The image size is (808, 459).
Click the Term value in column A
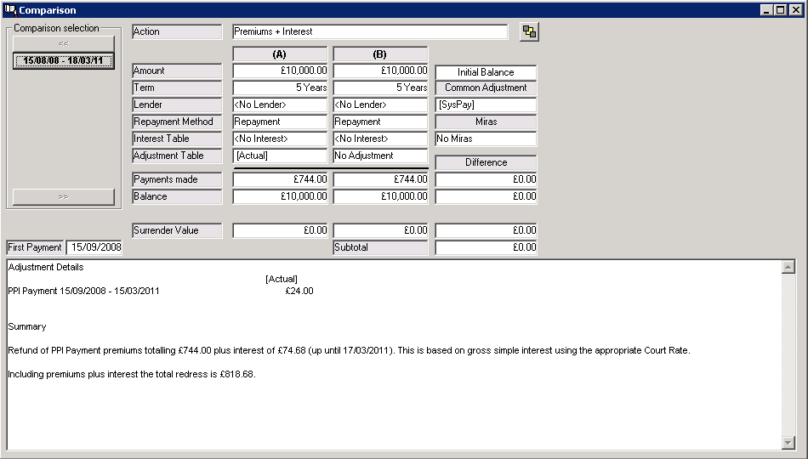280,88
